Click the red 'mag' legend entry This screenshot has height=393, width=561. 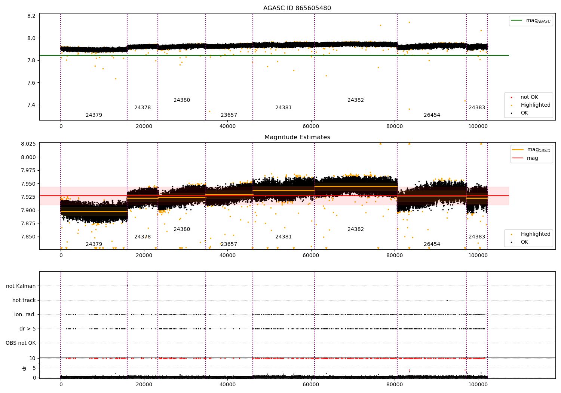tap(525, 158)
